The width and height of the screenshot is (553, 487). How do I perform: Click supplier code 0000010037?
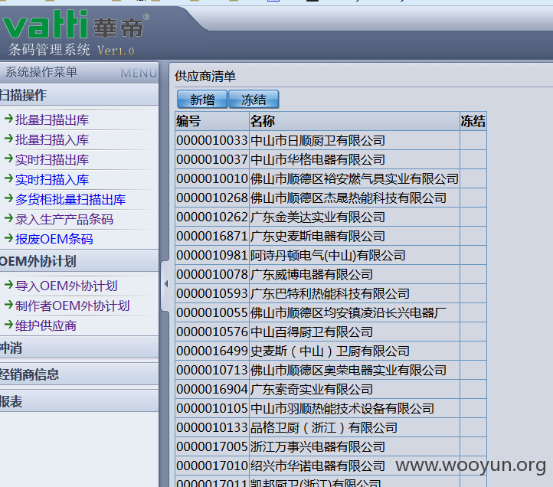[x=212, y=160]
